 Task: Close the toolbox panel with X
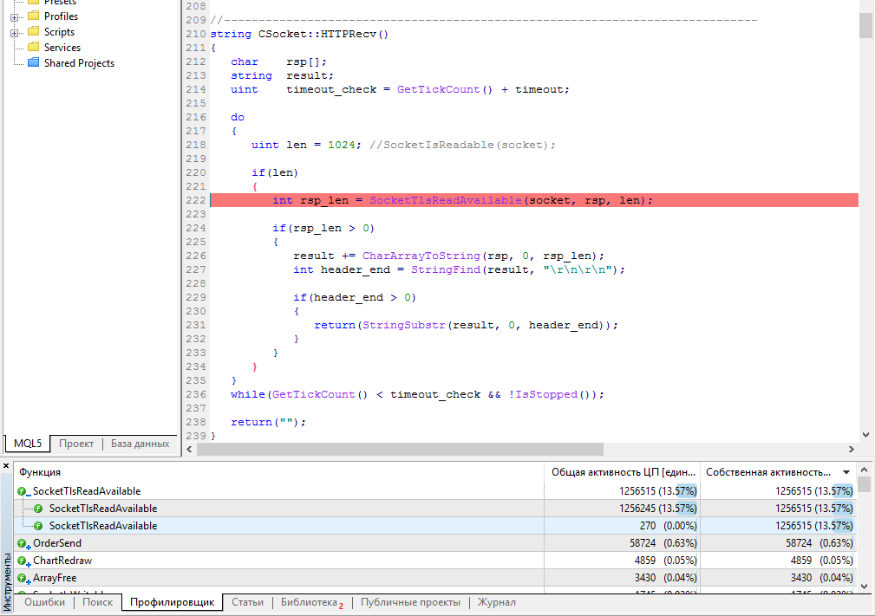click(6, 466)
